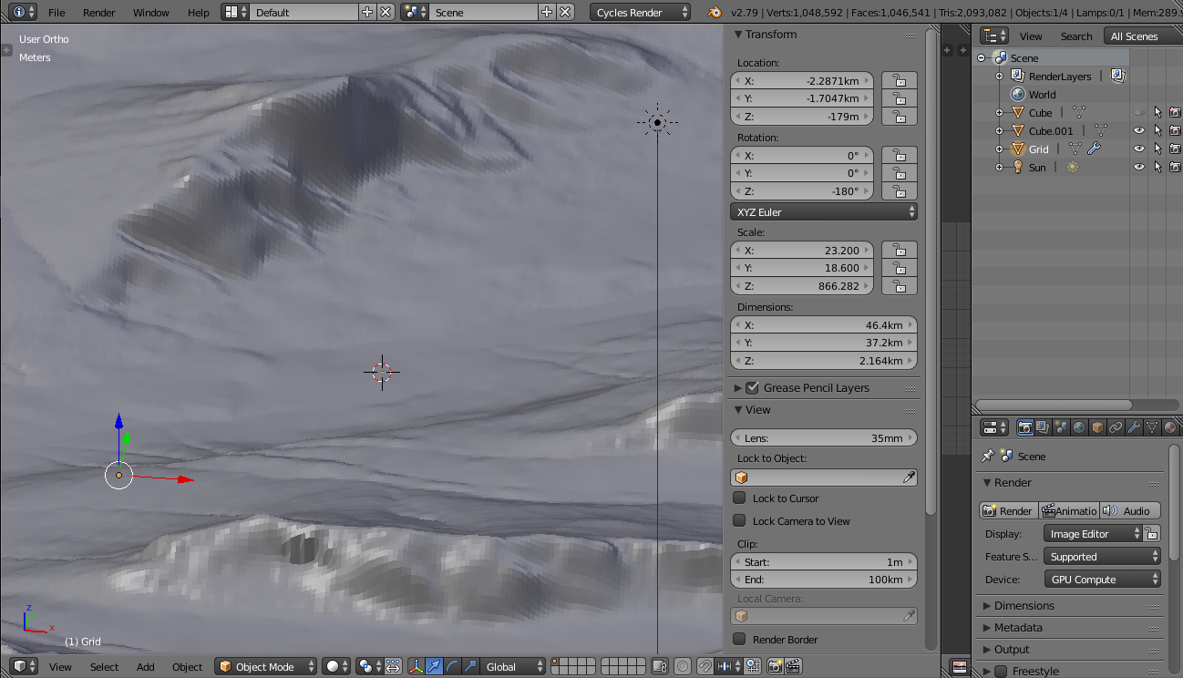Expand the Cube.001 tree item
1183x678 pixels.
tap(1000, 130)
